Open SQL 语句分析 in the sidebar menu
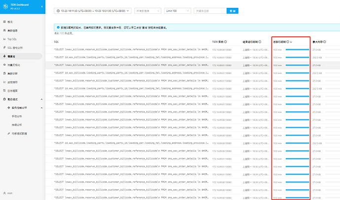The width and height of the screenshot is (340, 200). 18,47
